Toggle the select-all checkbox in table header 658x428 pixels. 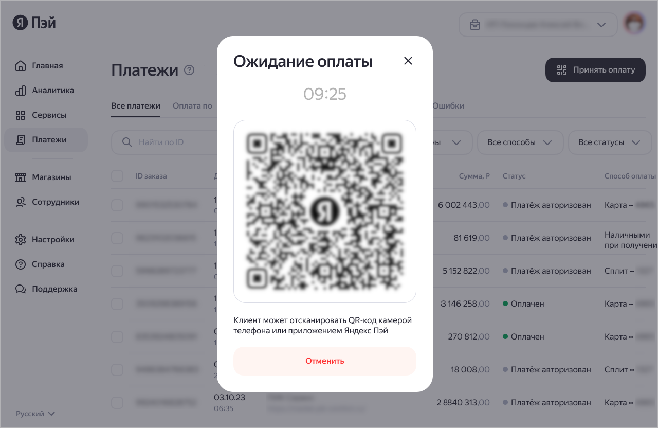tap(117, 176)
